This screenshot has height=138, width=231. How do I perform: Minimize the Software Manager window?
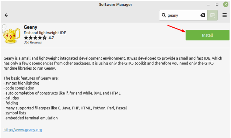point(208,5)
